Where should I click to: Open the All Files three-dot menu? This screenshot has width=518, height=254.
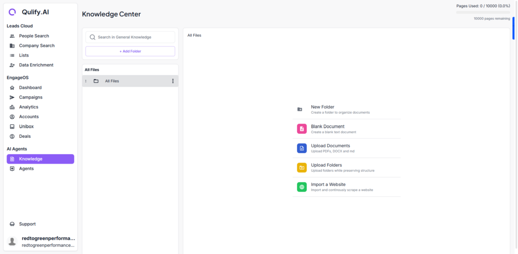click(172, 81)
